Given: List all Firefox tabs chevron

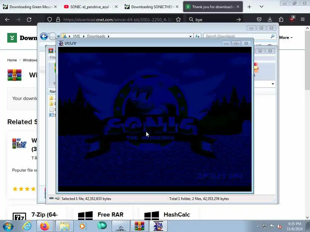Looking at the screenshot, I should [261, 7].
